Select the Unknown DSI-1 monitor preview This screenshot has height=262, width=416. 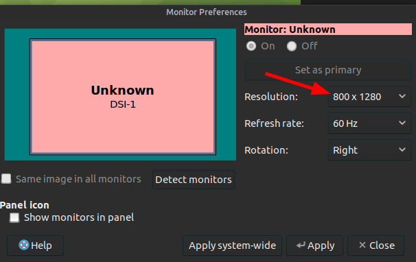123,97
